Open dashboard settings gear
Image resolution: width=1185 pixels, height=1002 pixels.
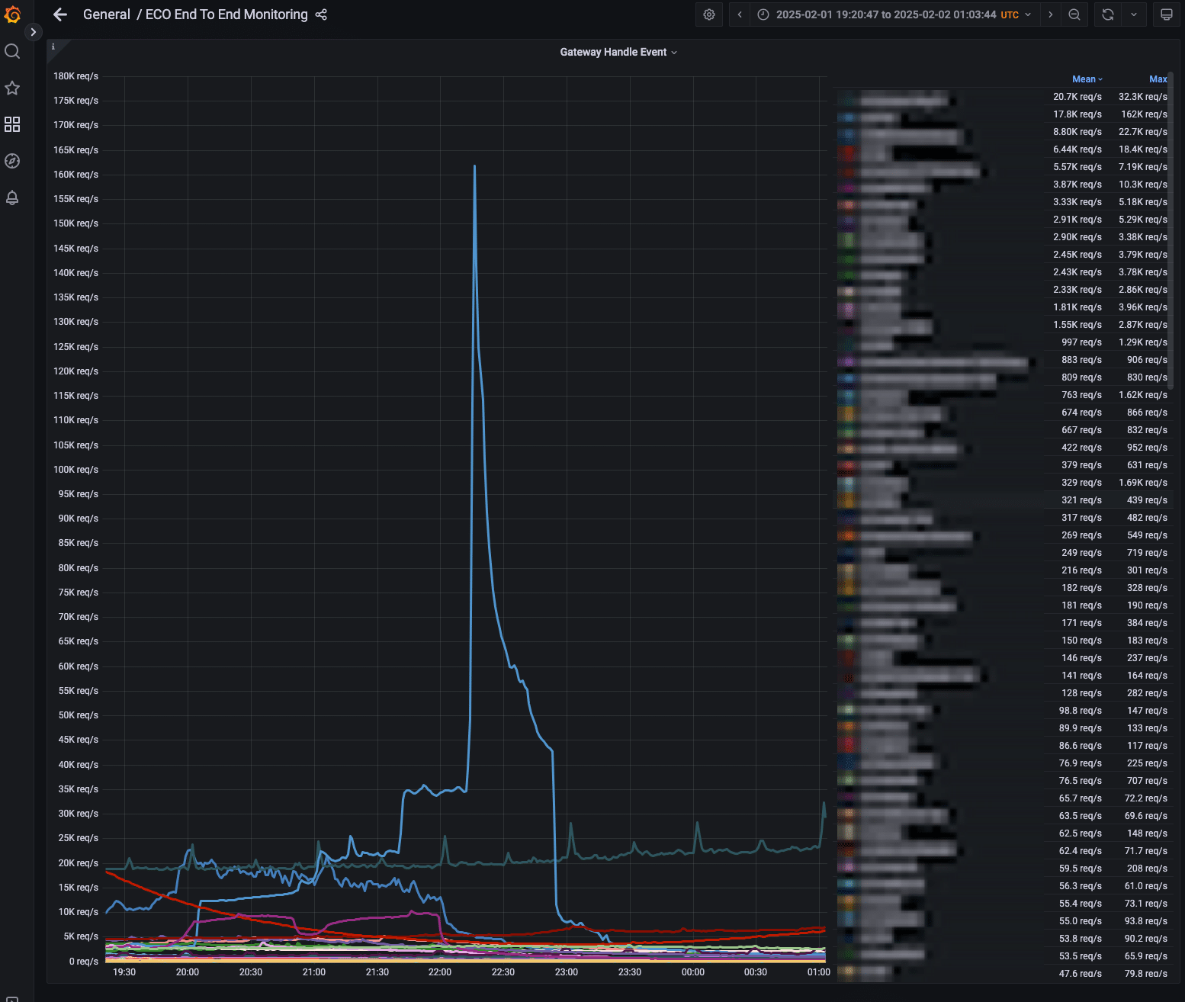(x=709, y=14)
